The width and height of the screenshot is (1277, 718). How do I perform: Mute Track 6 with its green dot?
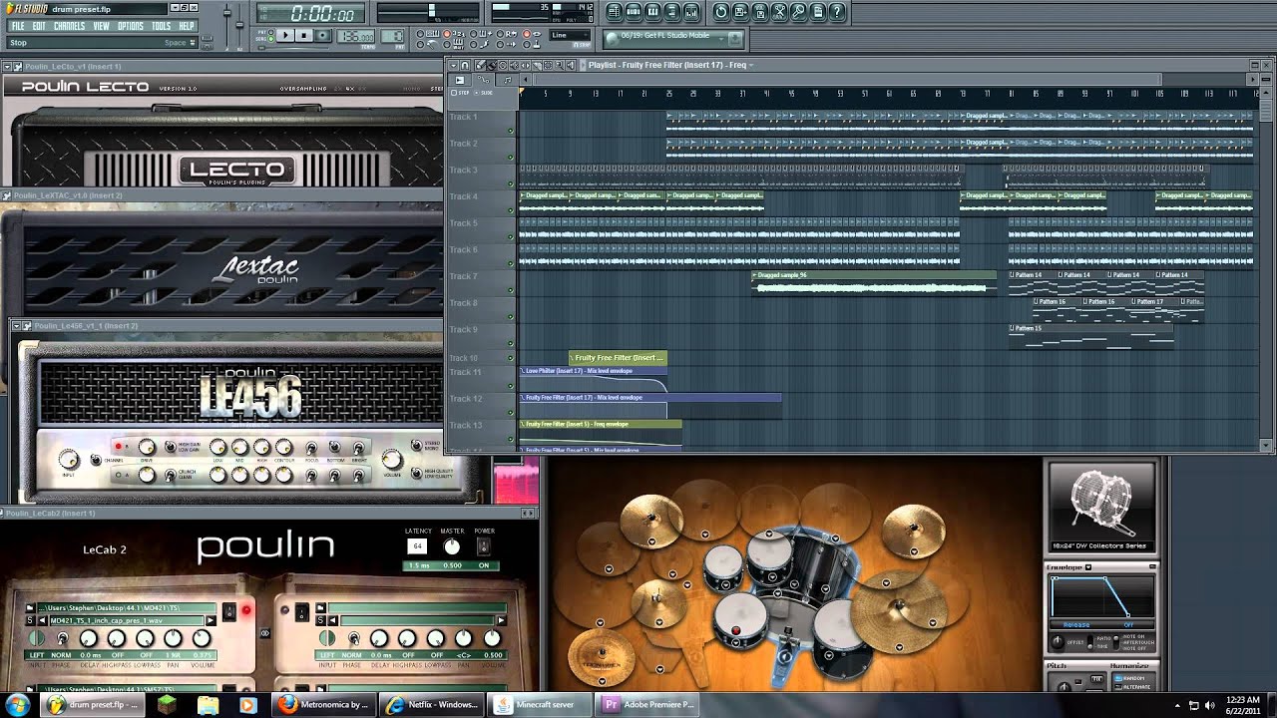[511, 263]
